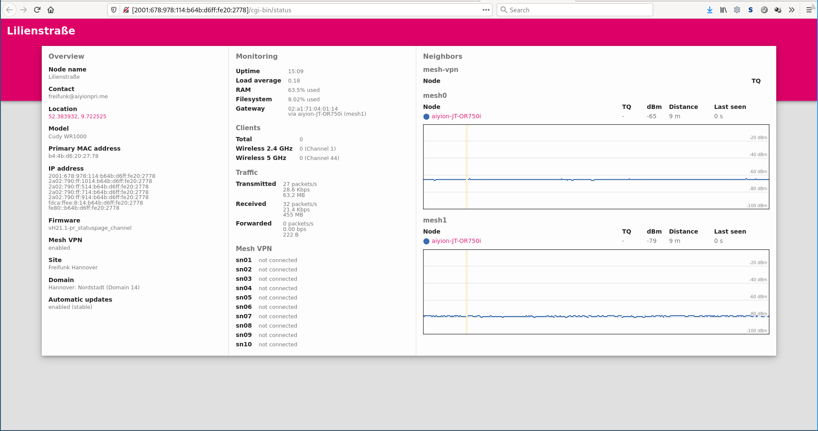Click the IP address 2001:678:978:114:b64b:d6ff:fe20:2778
The width and height of the screenshot is (818, 431).
(x=102, y=176)
